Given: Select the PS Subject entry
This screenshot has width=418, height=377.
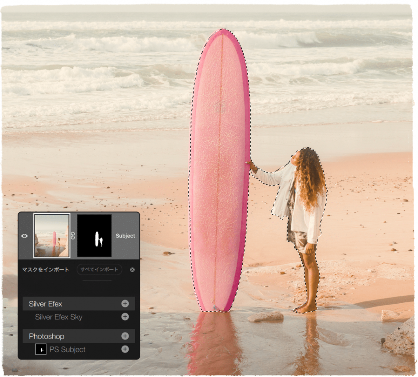Looking at the screenshot, I should [x=67, y=349].
